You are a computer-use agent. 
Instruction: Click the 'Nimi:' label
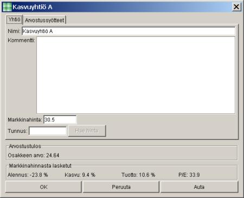click(14, 31)
